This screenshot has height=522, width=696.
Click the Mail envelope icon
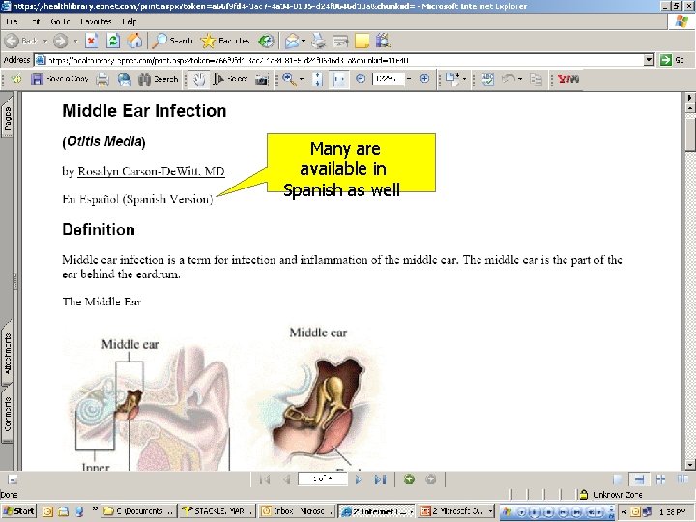pyautogui.click(x=292, y=41)
